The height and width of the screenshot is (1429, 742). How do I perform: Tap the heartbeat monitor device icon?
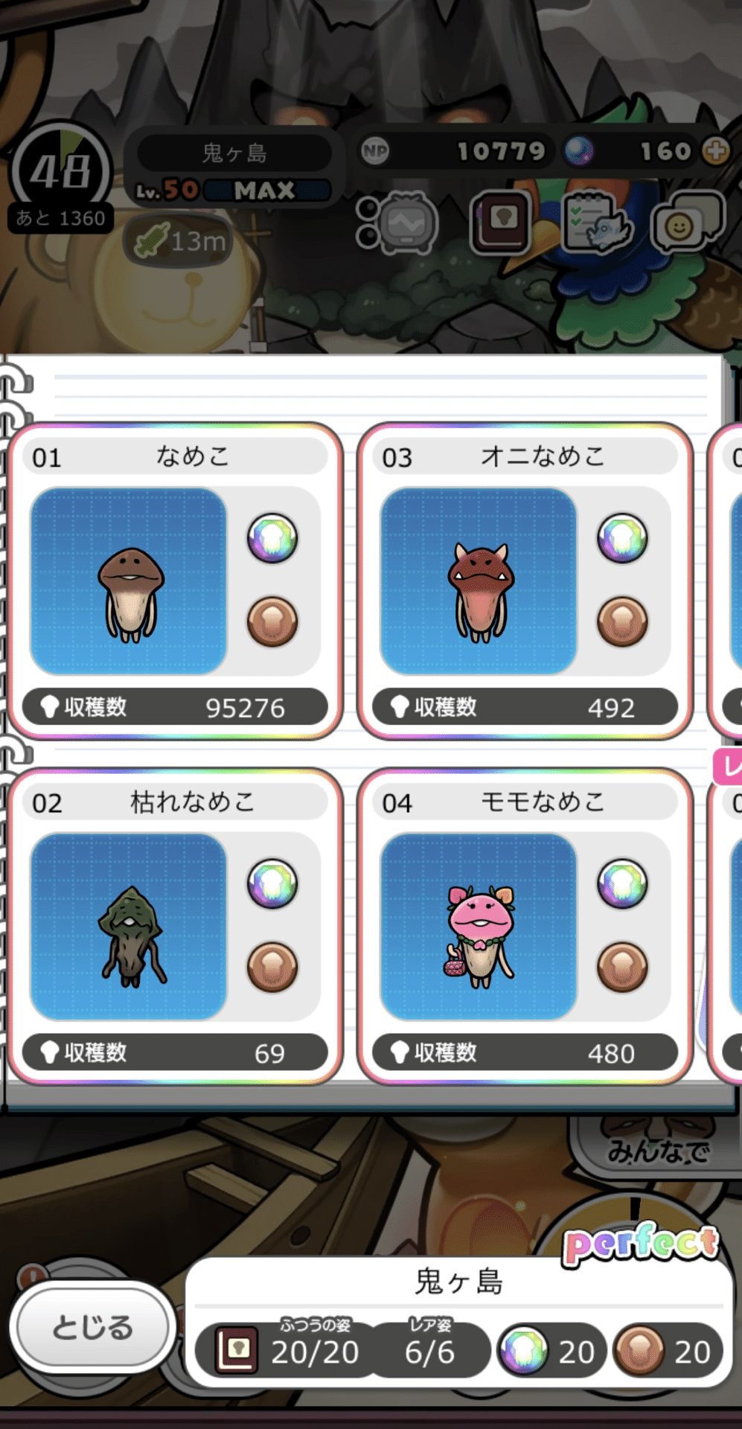point(397,222)
